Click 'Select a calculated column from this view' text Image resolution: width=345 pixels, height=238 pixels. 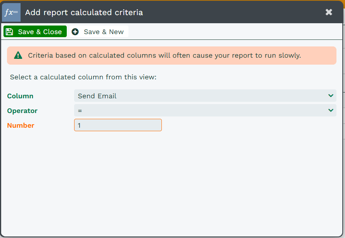coord(83,77)
